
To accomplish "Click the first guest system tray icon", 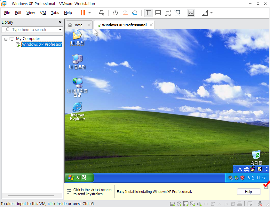I will coord(231,178).
